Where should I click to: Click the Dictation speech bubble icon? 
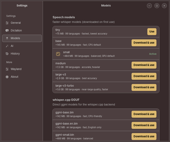(x=7, y=30)
